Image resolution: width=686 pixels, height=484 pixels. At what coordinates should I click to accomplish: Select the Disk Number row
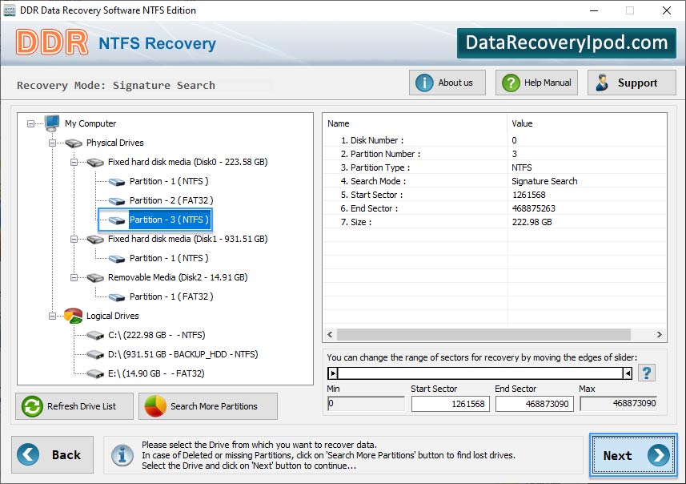point(495,140)
